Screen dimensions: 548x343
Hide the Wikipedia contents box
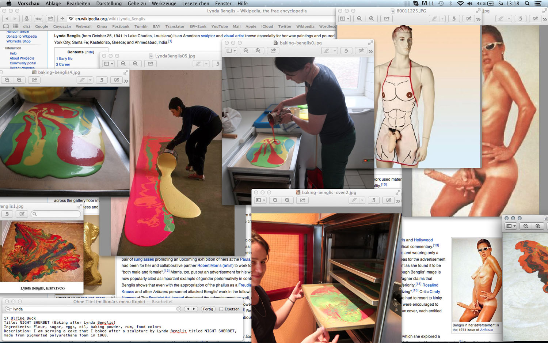click(x=90, y=52)
